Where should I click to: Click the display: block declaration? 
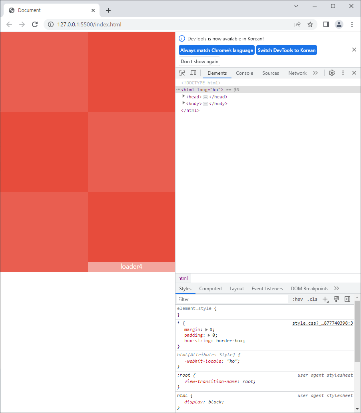click(x=204, y=402)
